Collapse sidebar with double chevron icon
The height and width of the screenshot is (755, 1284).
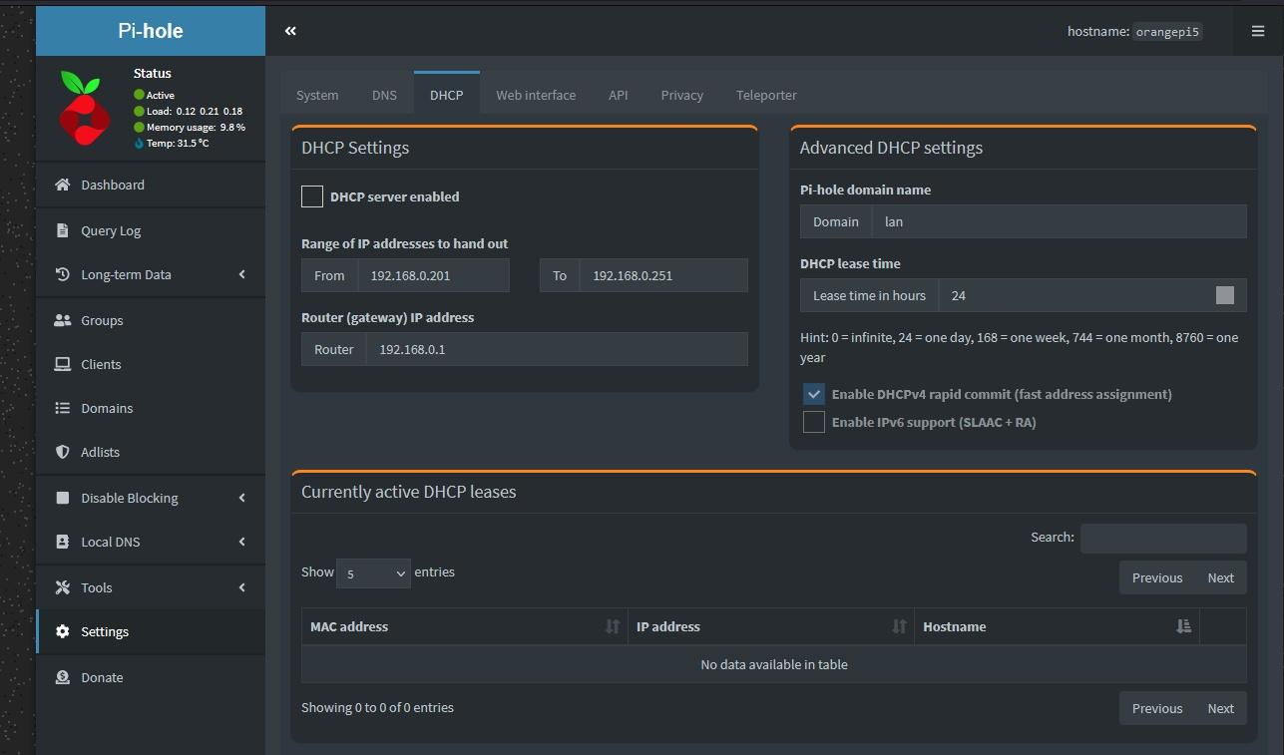290,31
